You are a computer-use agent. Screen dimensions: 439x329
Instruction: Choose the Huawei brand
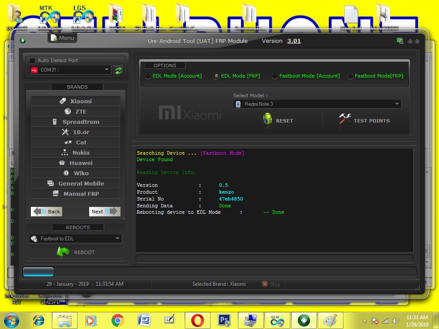pyautogui.click(x=75, y=163)
